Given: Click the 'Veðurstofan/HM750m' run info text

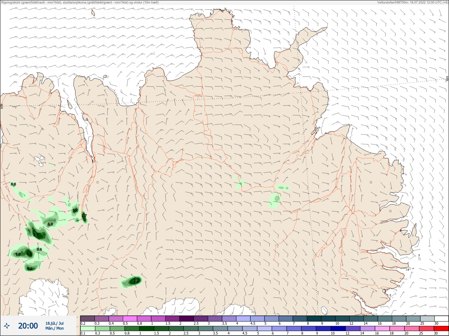Looking at the screenshot, I should (413, 2).
